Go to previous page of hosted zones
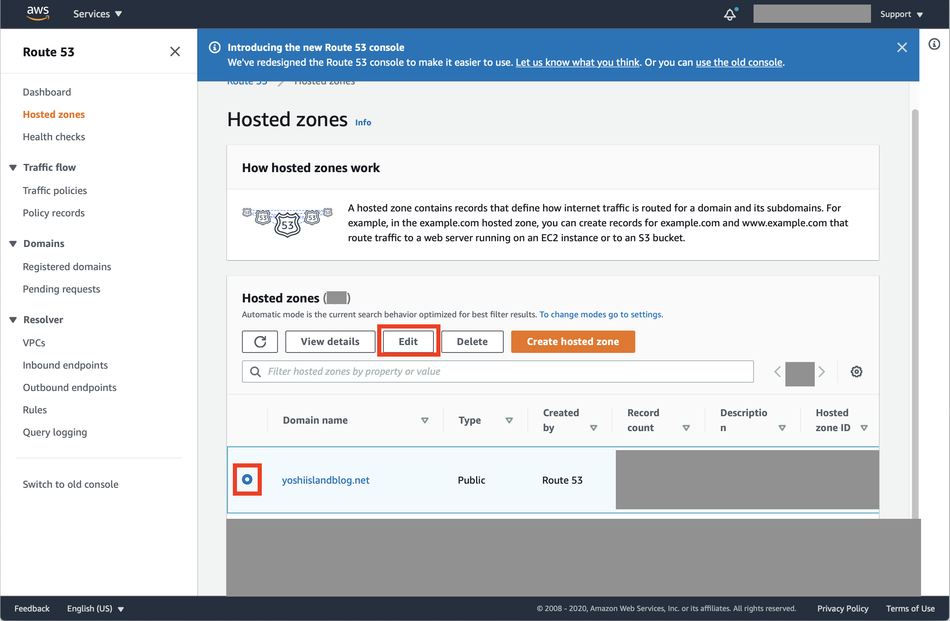 (x=778, y=372)
